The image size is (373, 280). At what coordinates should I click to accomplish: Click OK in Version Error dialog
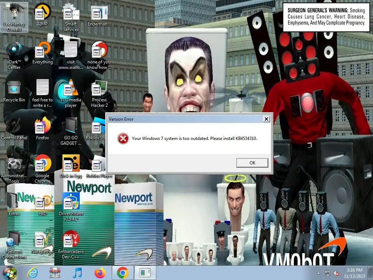[252, 163]
